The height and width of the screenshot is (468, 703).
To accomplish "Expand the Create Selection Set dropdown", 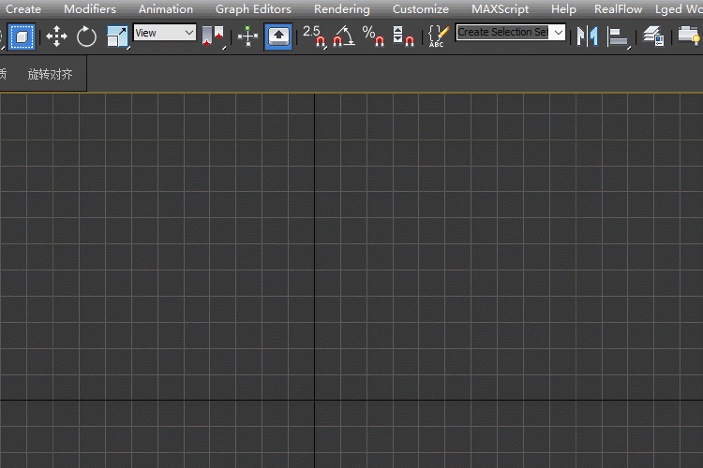I will [560, 32].
